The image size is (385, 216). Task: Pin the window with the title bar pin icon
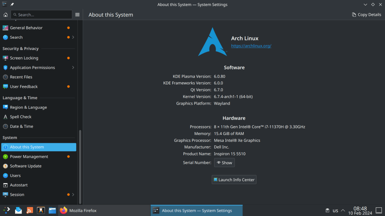tap(12, 4)
